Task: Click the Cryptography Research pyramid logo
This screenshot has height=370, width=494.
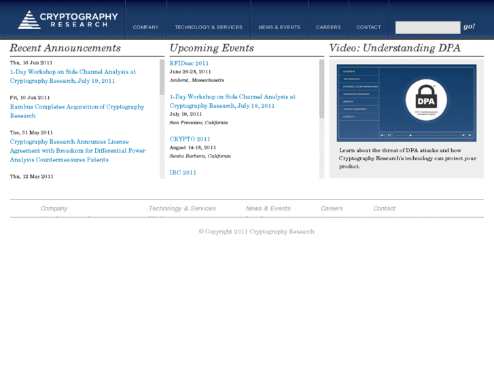Action: point(68,20)
